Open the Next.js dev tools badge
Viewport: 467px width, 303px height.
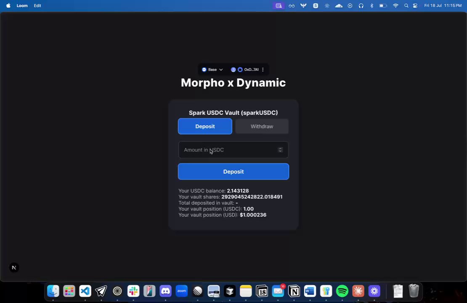point(14,268)
